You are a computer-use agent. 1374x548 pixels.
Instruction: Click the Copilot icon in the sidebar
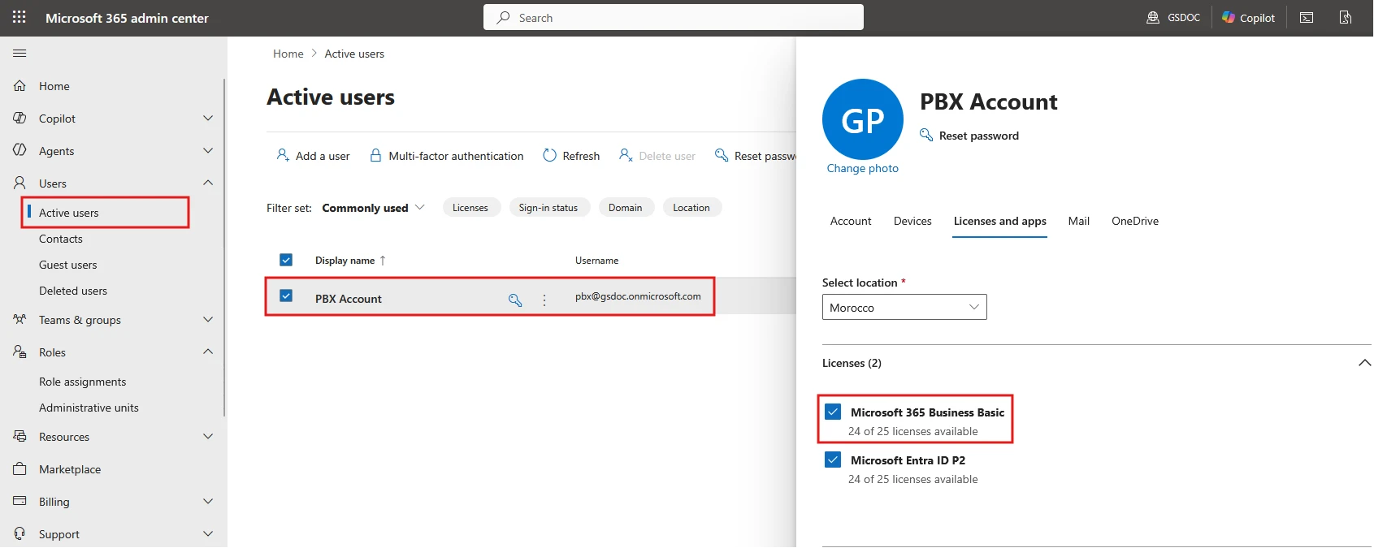click(20, 118)
